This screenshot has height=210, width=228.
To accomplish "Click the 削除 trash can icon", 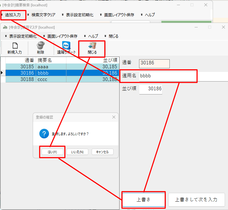I will tap(41, 45).
